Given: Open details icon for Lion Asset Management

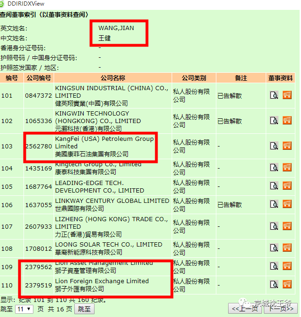Looking at the screenshot, I should click(274, 267).
